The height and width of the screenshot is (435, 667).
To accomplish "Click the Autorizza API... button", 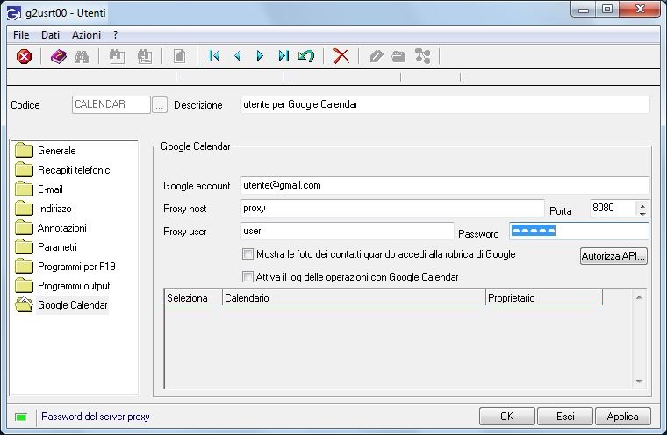I will tap(613, 256).
